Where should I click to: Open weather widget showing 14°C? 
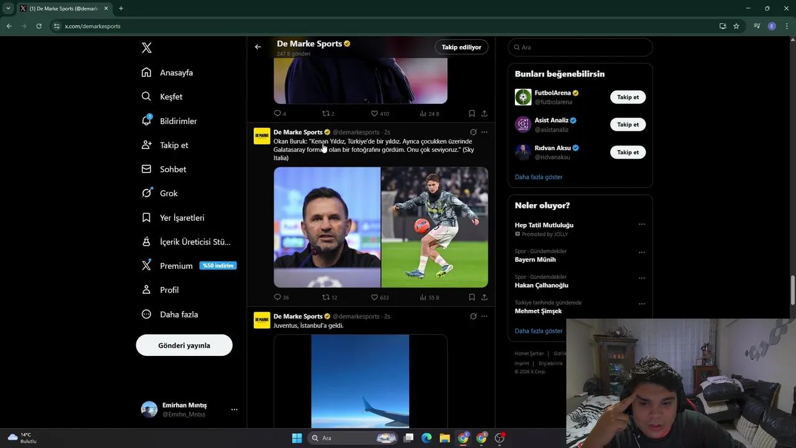tap(22, 438)
